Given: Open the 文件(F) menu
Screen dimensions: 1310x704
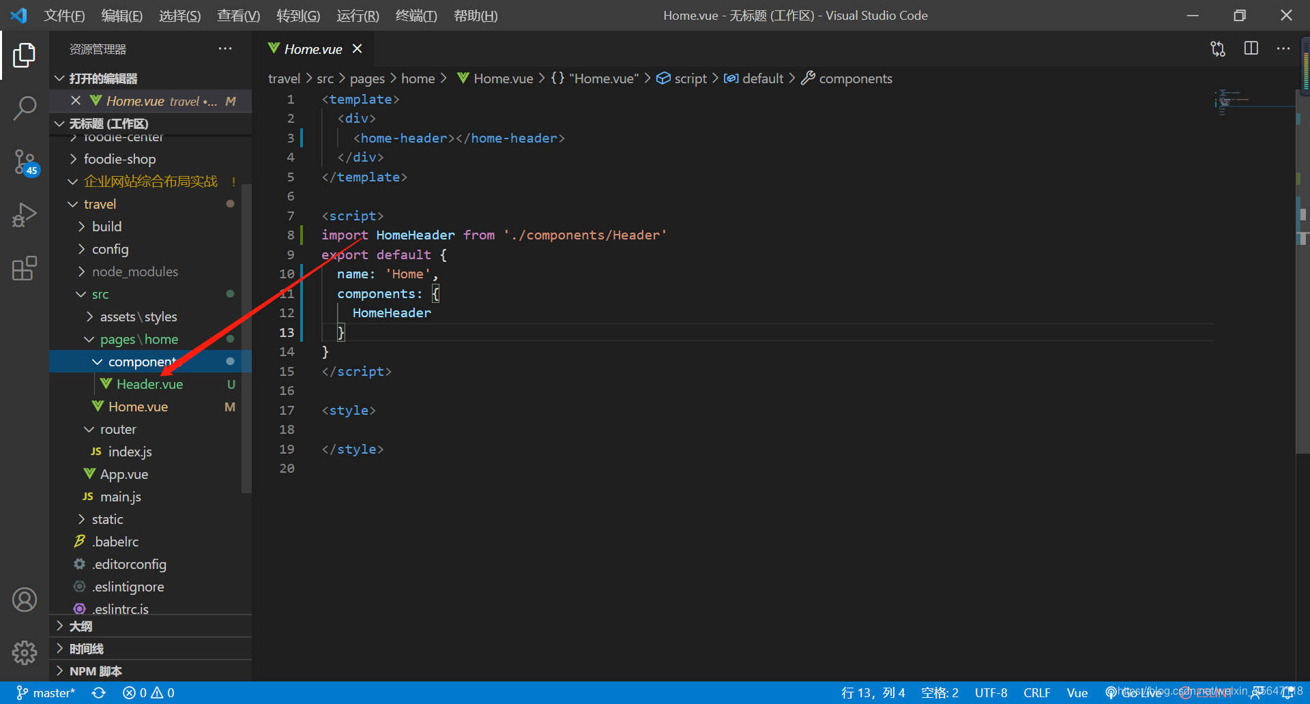Looking at the screenshot, I should pyautogui.click(x=64, y=15).
